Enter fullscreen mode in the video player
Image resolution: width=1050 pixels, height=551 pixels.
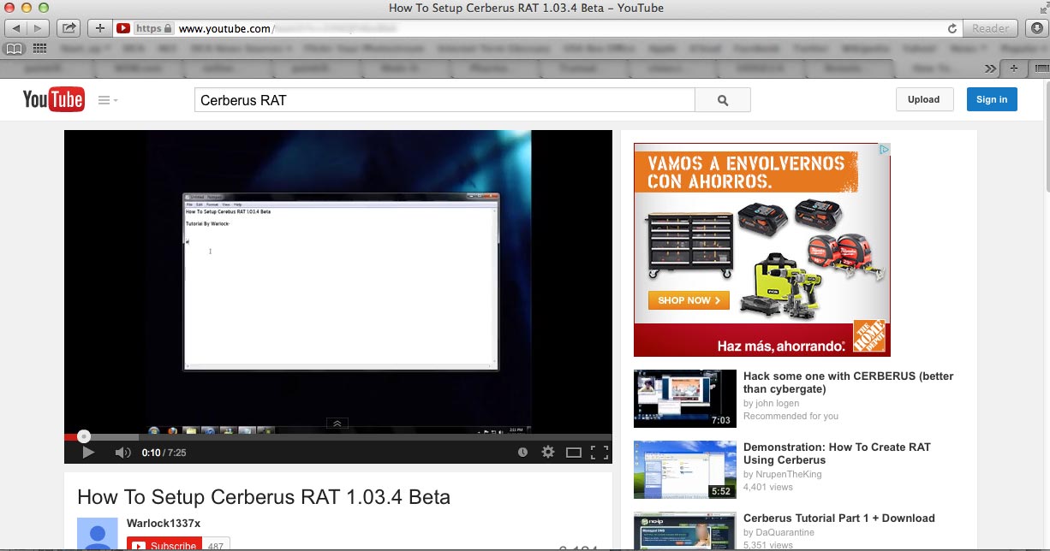pyautogui.click(x=600, y=453)
